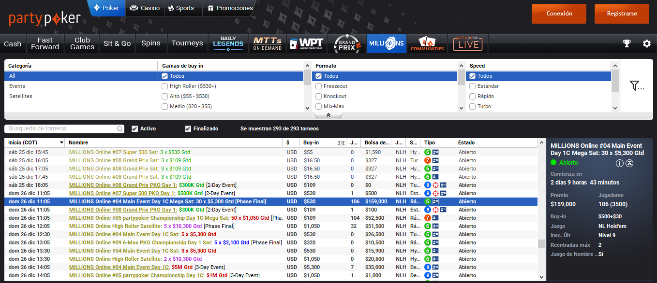Click the ID card icon in the selected row

[x=435, y=201]
